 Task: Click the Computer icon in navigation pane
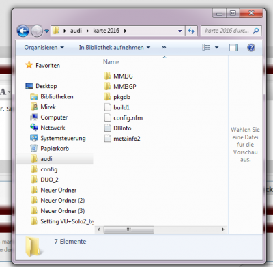click(x=34, y=117)
